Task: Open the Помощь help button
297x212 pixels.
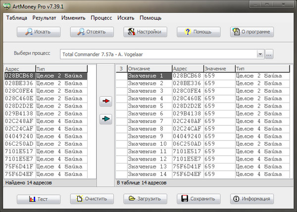Action: (x=199, y=32)
